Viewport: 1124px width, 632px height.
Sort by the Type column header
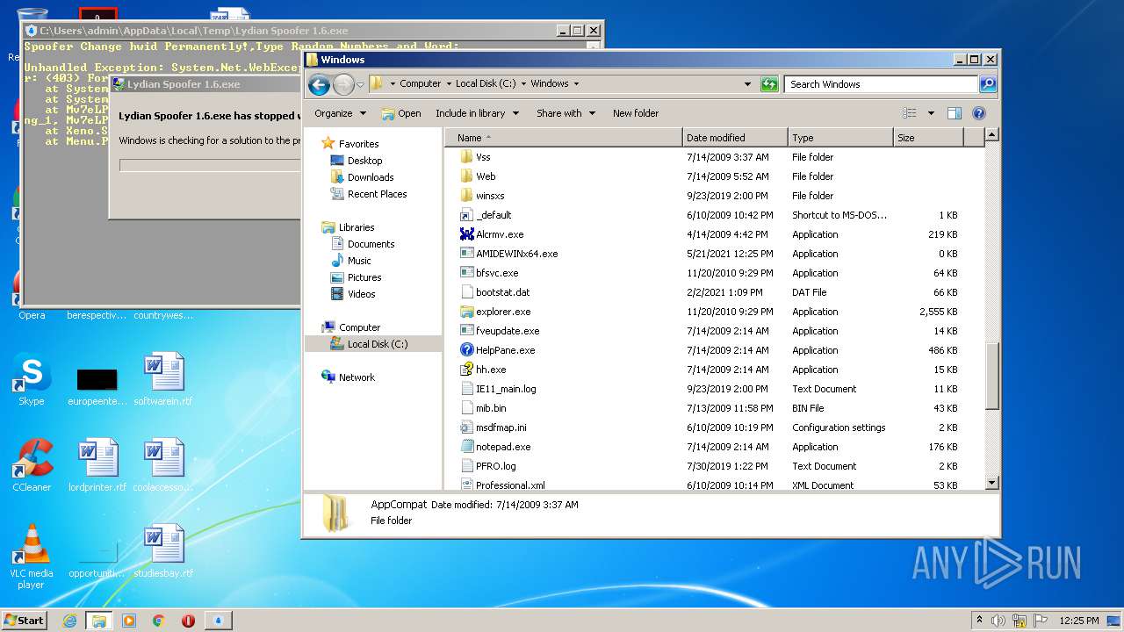(840, 138)
